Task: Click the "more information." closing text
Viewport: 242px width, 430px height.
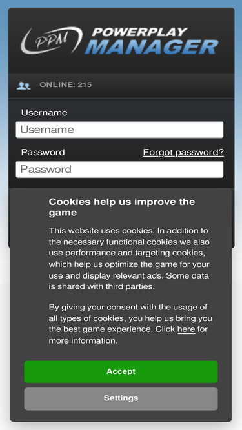Action: 83,341
